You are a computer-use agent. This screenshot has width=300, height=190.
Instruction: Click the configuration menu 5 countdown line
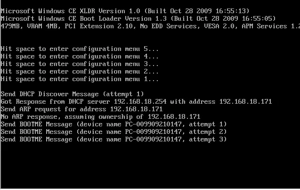tap(80, 49)
